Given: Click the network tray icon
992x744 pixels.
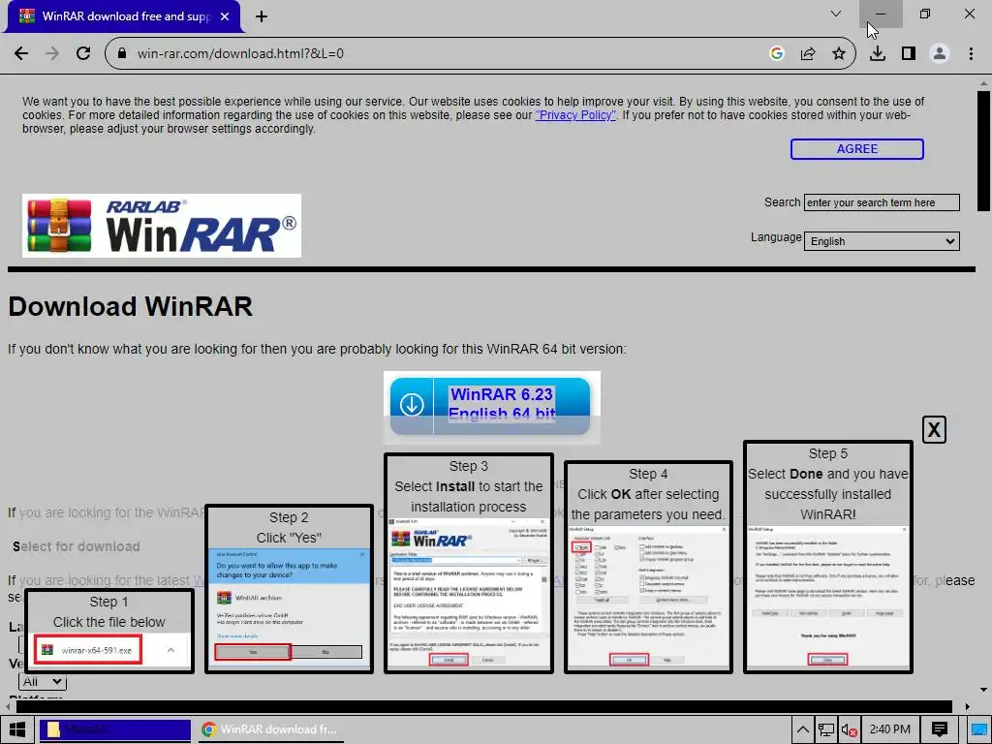Looking at the screenshot, I should click(x=825, y=730).
